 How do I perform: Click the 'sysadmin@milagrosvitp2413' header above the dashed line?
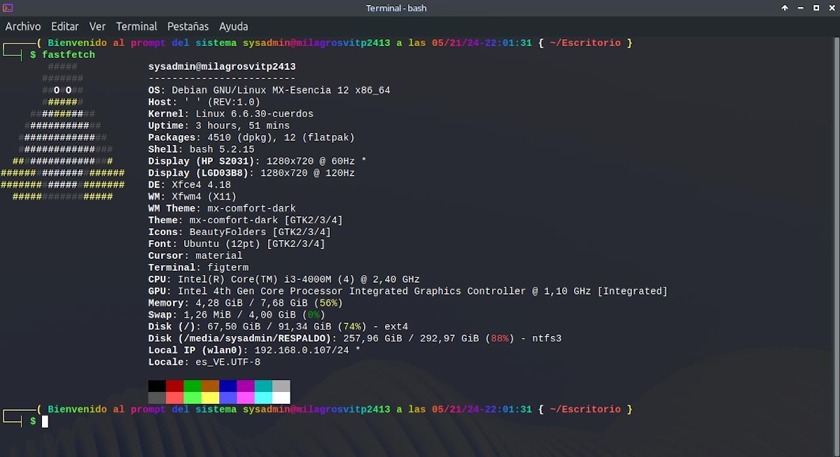click(222, 67)
